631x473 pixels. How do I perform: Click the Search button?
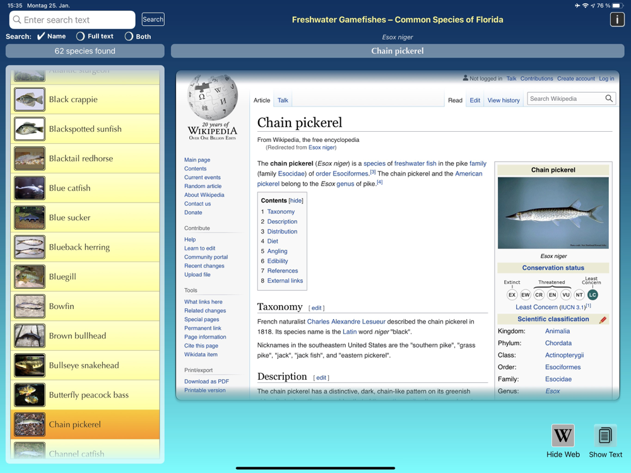pos(153,20)
